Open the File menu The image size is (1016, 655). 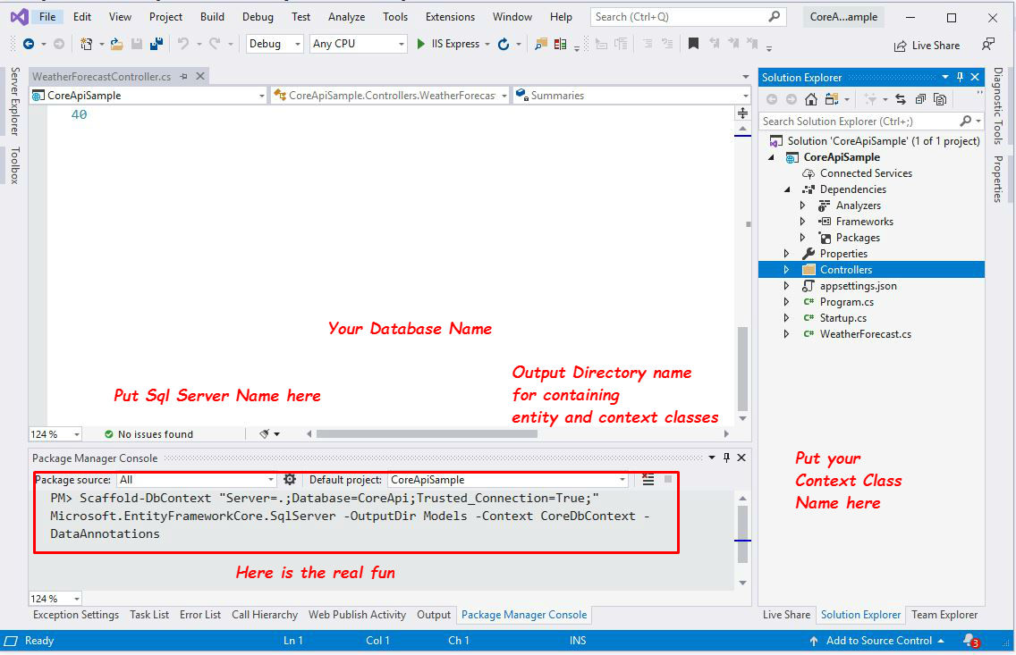[47, 17]
